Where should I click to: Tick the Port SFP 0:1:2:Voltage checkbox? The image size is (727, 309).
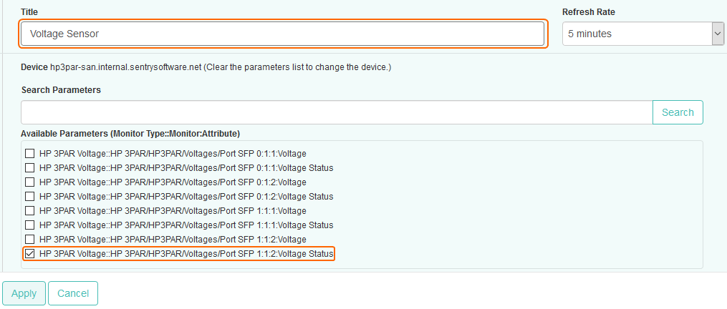30,182
